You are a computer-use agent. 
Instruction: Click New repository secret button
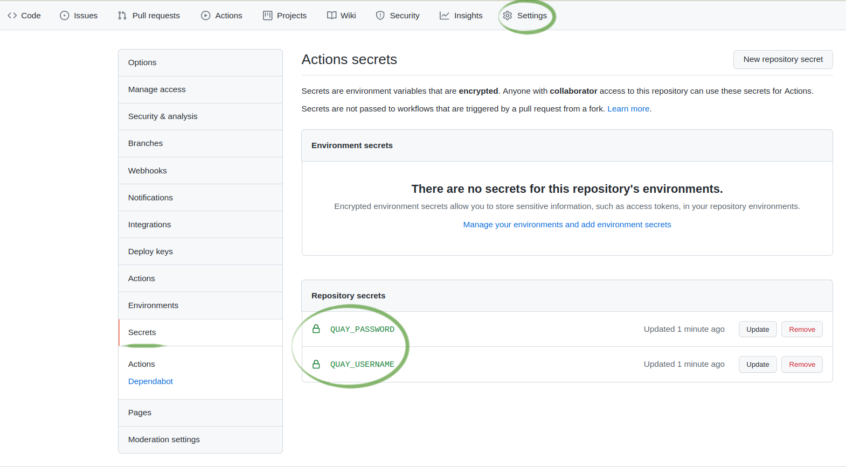tap(783, 59)
